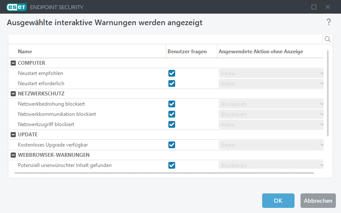341x213 pixels.
Task: Click the COMPUTER group heading text
Action: coord(32,63)
